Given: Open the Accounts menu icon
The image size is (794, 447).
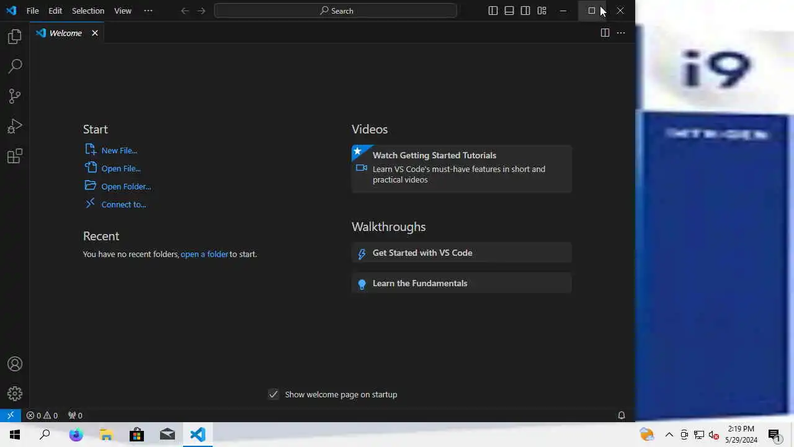Looking at the screenshot, I should pos(15,364).
